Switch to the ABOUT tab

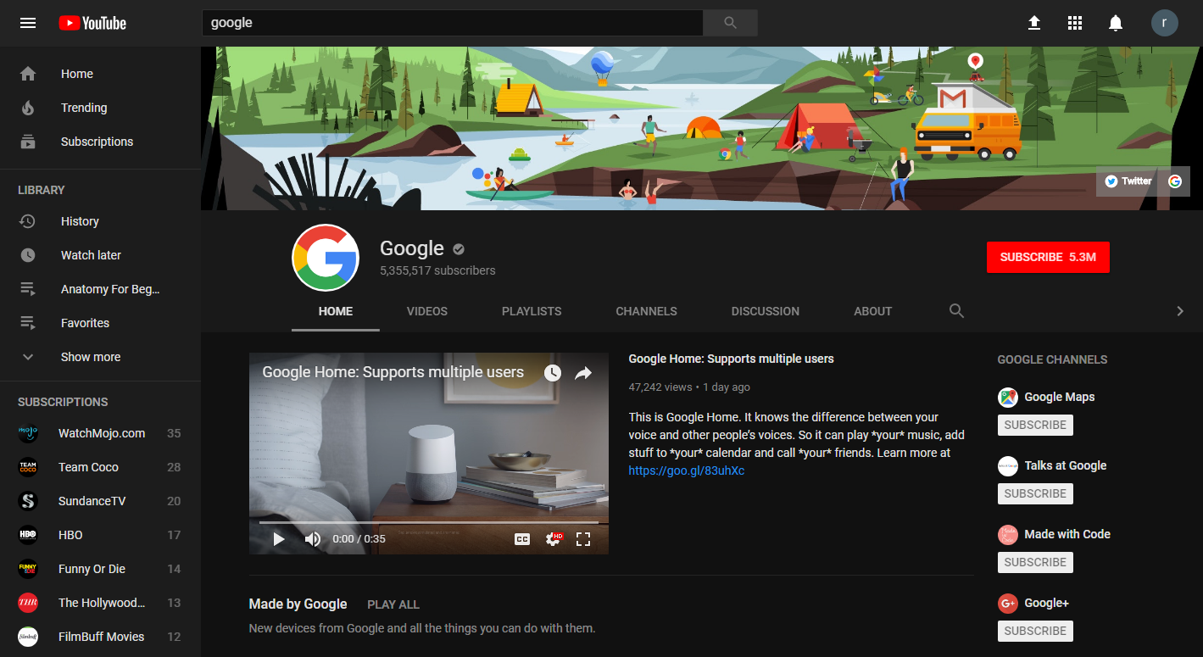873,311
